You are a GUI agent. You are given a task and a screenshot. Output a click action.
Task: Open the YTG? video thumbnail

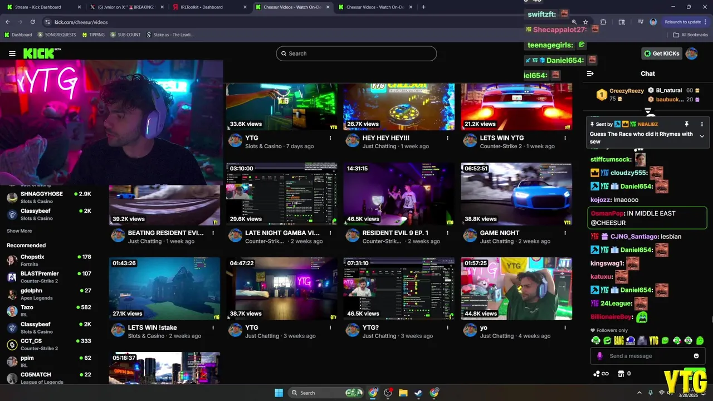[399, 288]
